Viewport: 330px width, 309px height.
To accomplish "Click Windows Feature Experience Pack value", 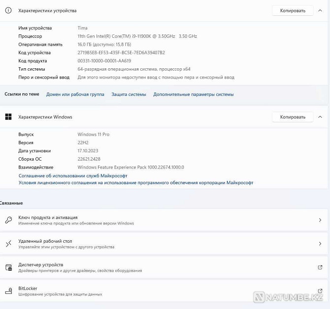I will click(x=131, y=168).
